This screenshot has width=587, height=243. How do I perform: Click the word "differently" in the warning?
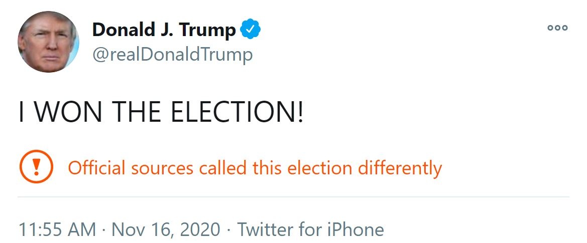pos(400,168)
